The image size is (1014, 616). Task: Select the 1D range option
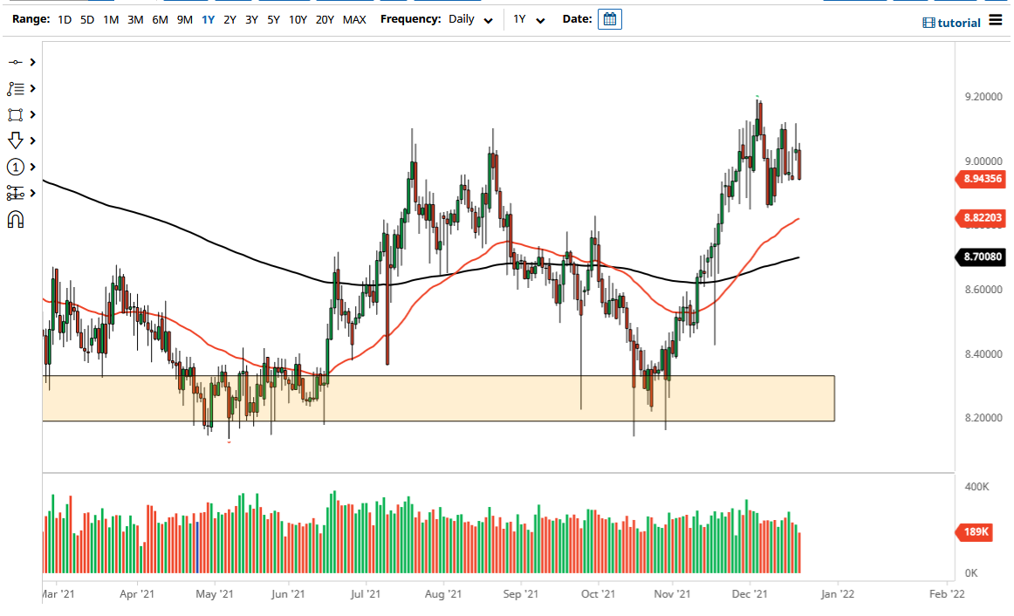point(64,18)
